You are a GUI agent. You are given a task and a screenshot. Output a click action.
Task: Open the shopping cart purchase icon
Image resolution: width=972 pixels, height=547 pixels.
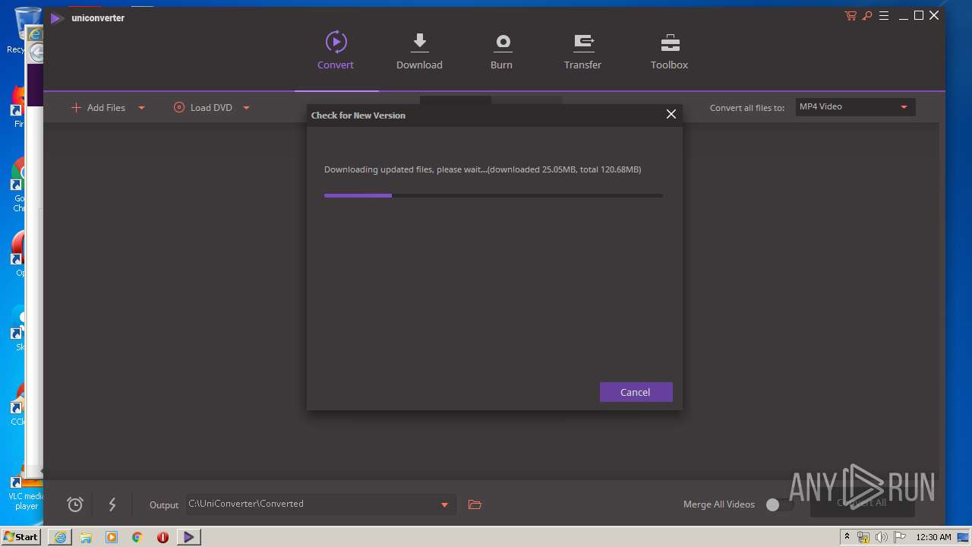[850, 16]
